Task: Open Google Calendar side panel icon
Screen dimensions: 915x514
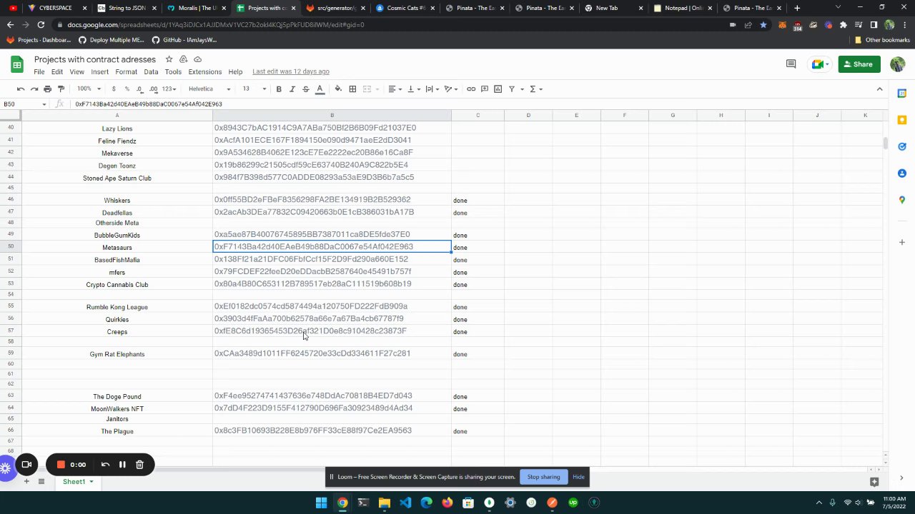Action: pos(902,94)
